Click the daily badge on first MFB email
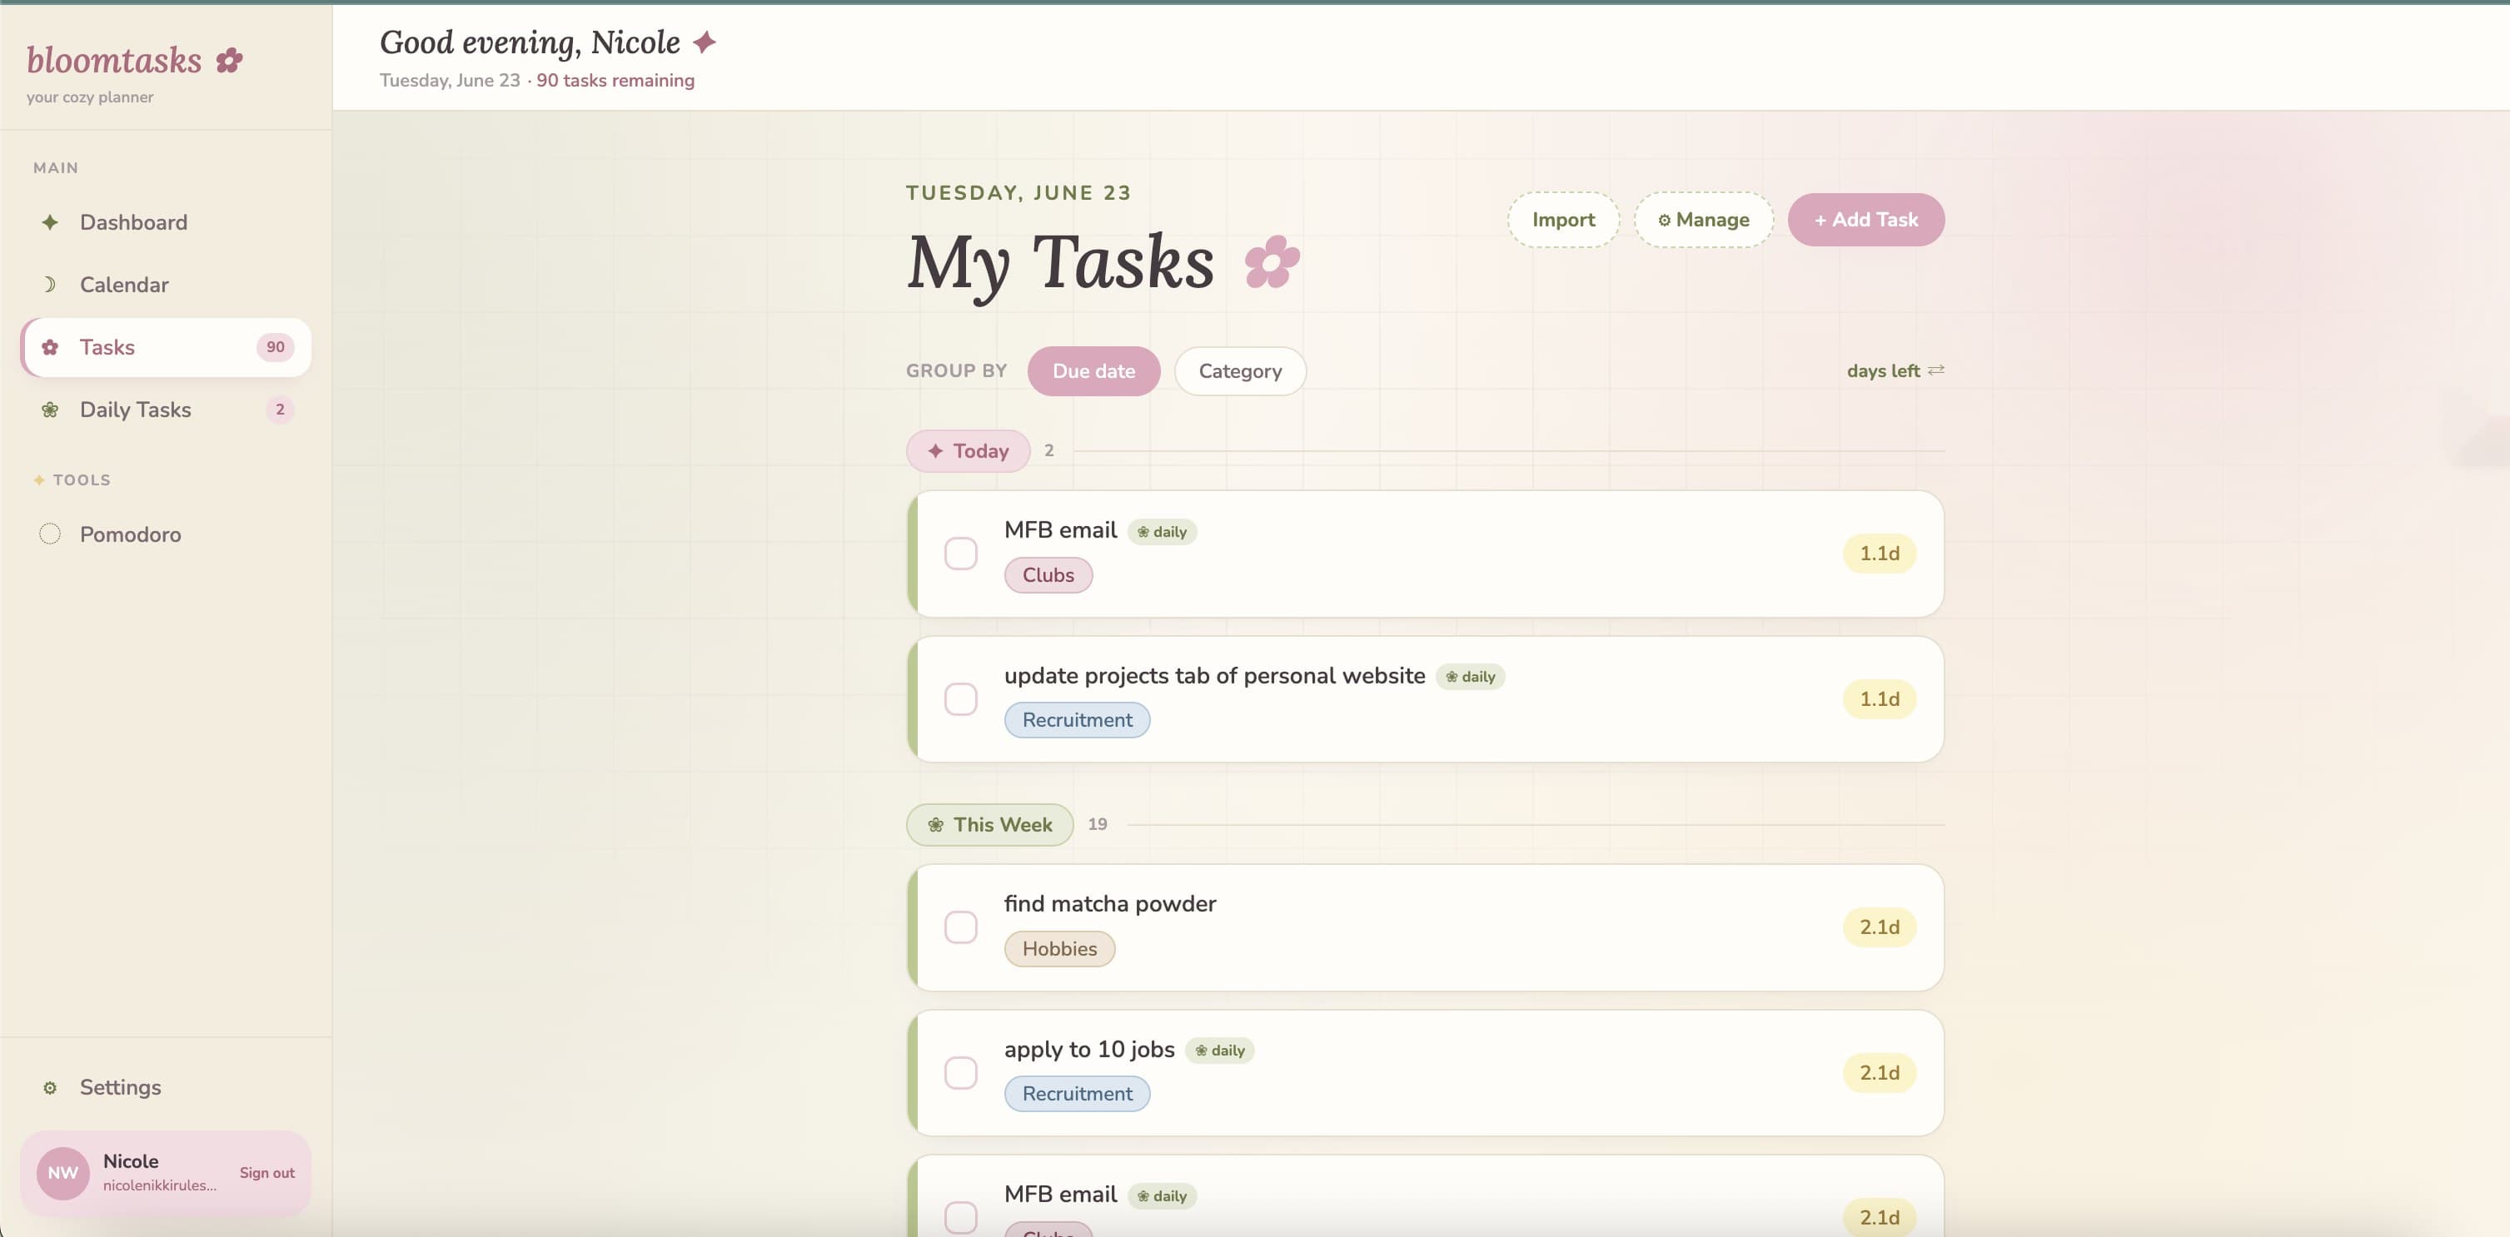This screenshot has width=2510, height=1237. point(1163,531)
